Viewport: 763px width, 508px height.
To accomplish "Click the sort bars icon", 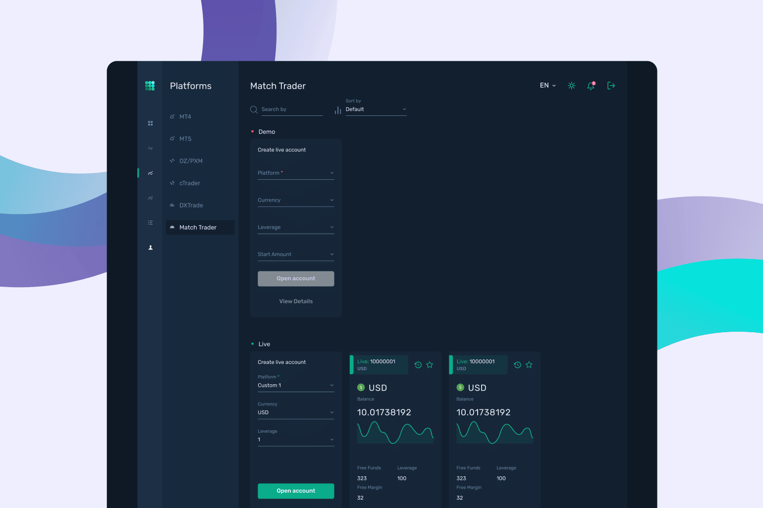I will coord(338,110).
